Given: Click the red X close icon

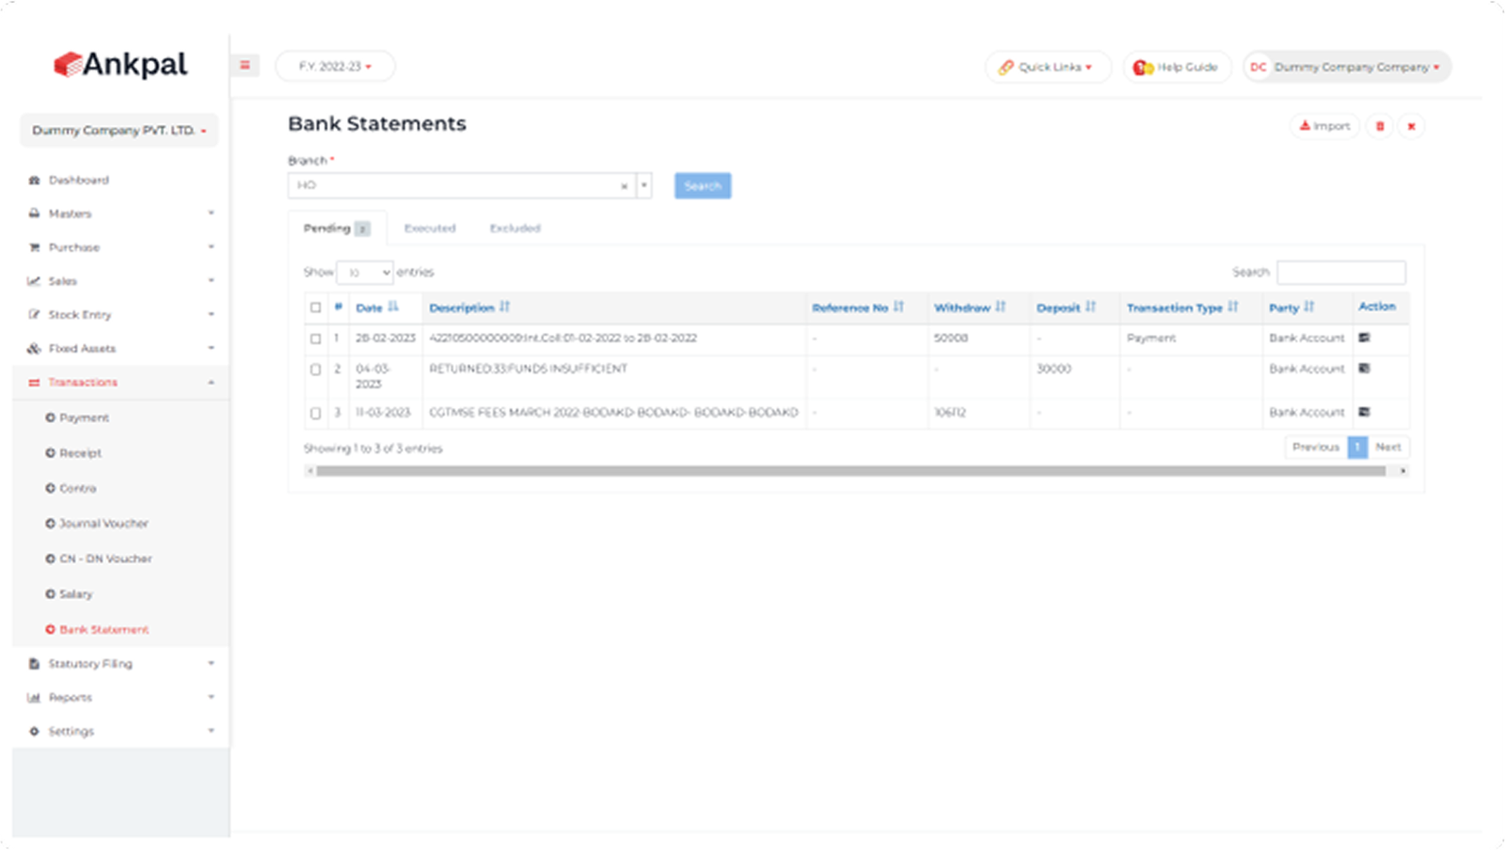Looking at the screenshot, I should tap(1411, 126).
